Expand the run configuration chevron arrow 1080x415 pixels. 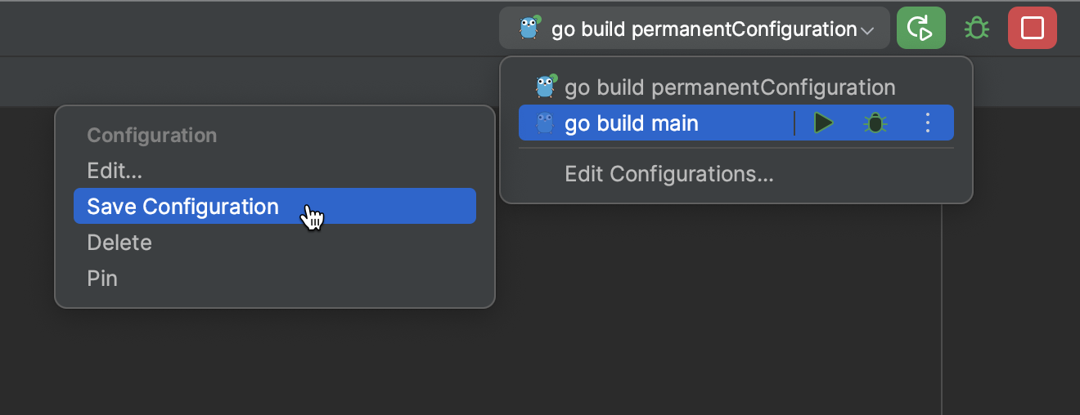[x=867, y=30]
